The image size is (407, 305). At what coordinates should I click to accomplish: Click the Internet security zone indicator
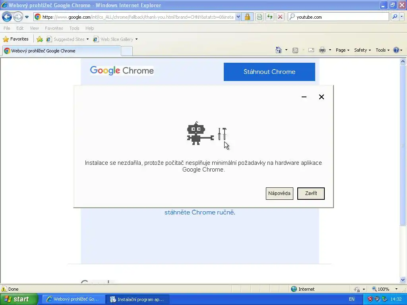302,289
